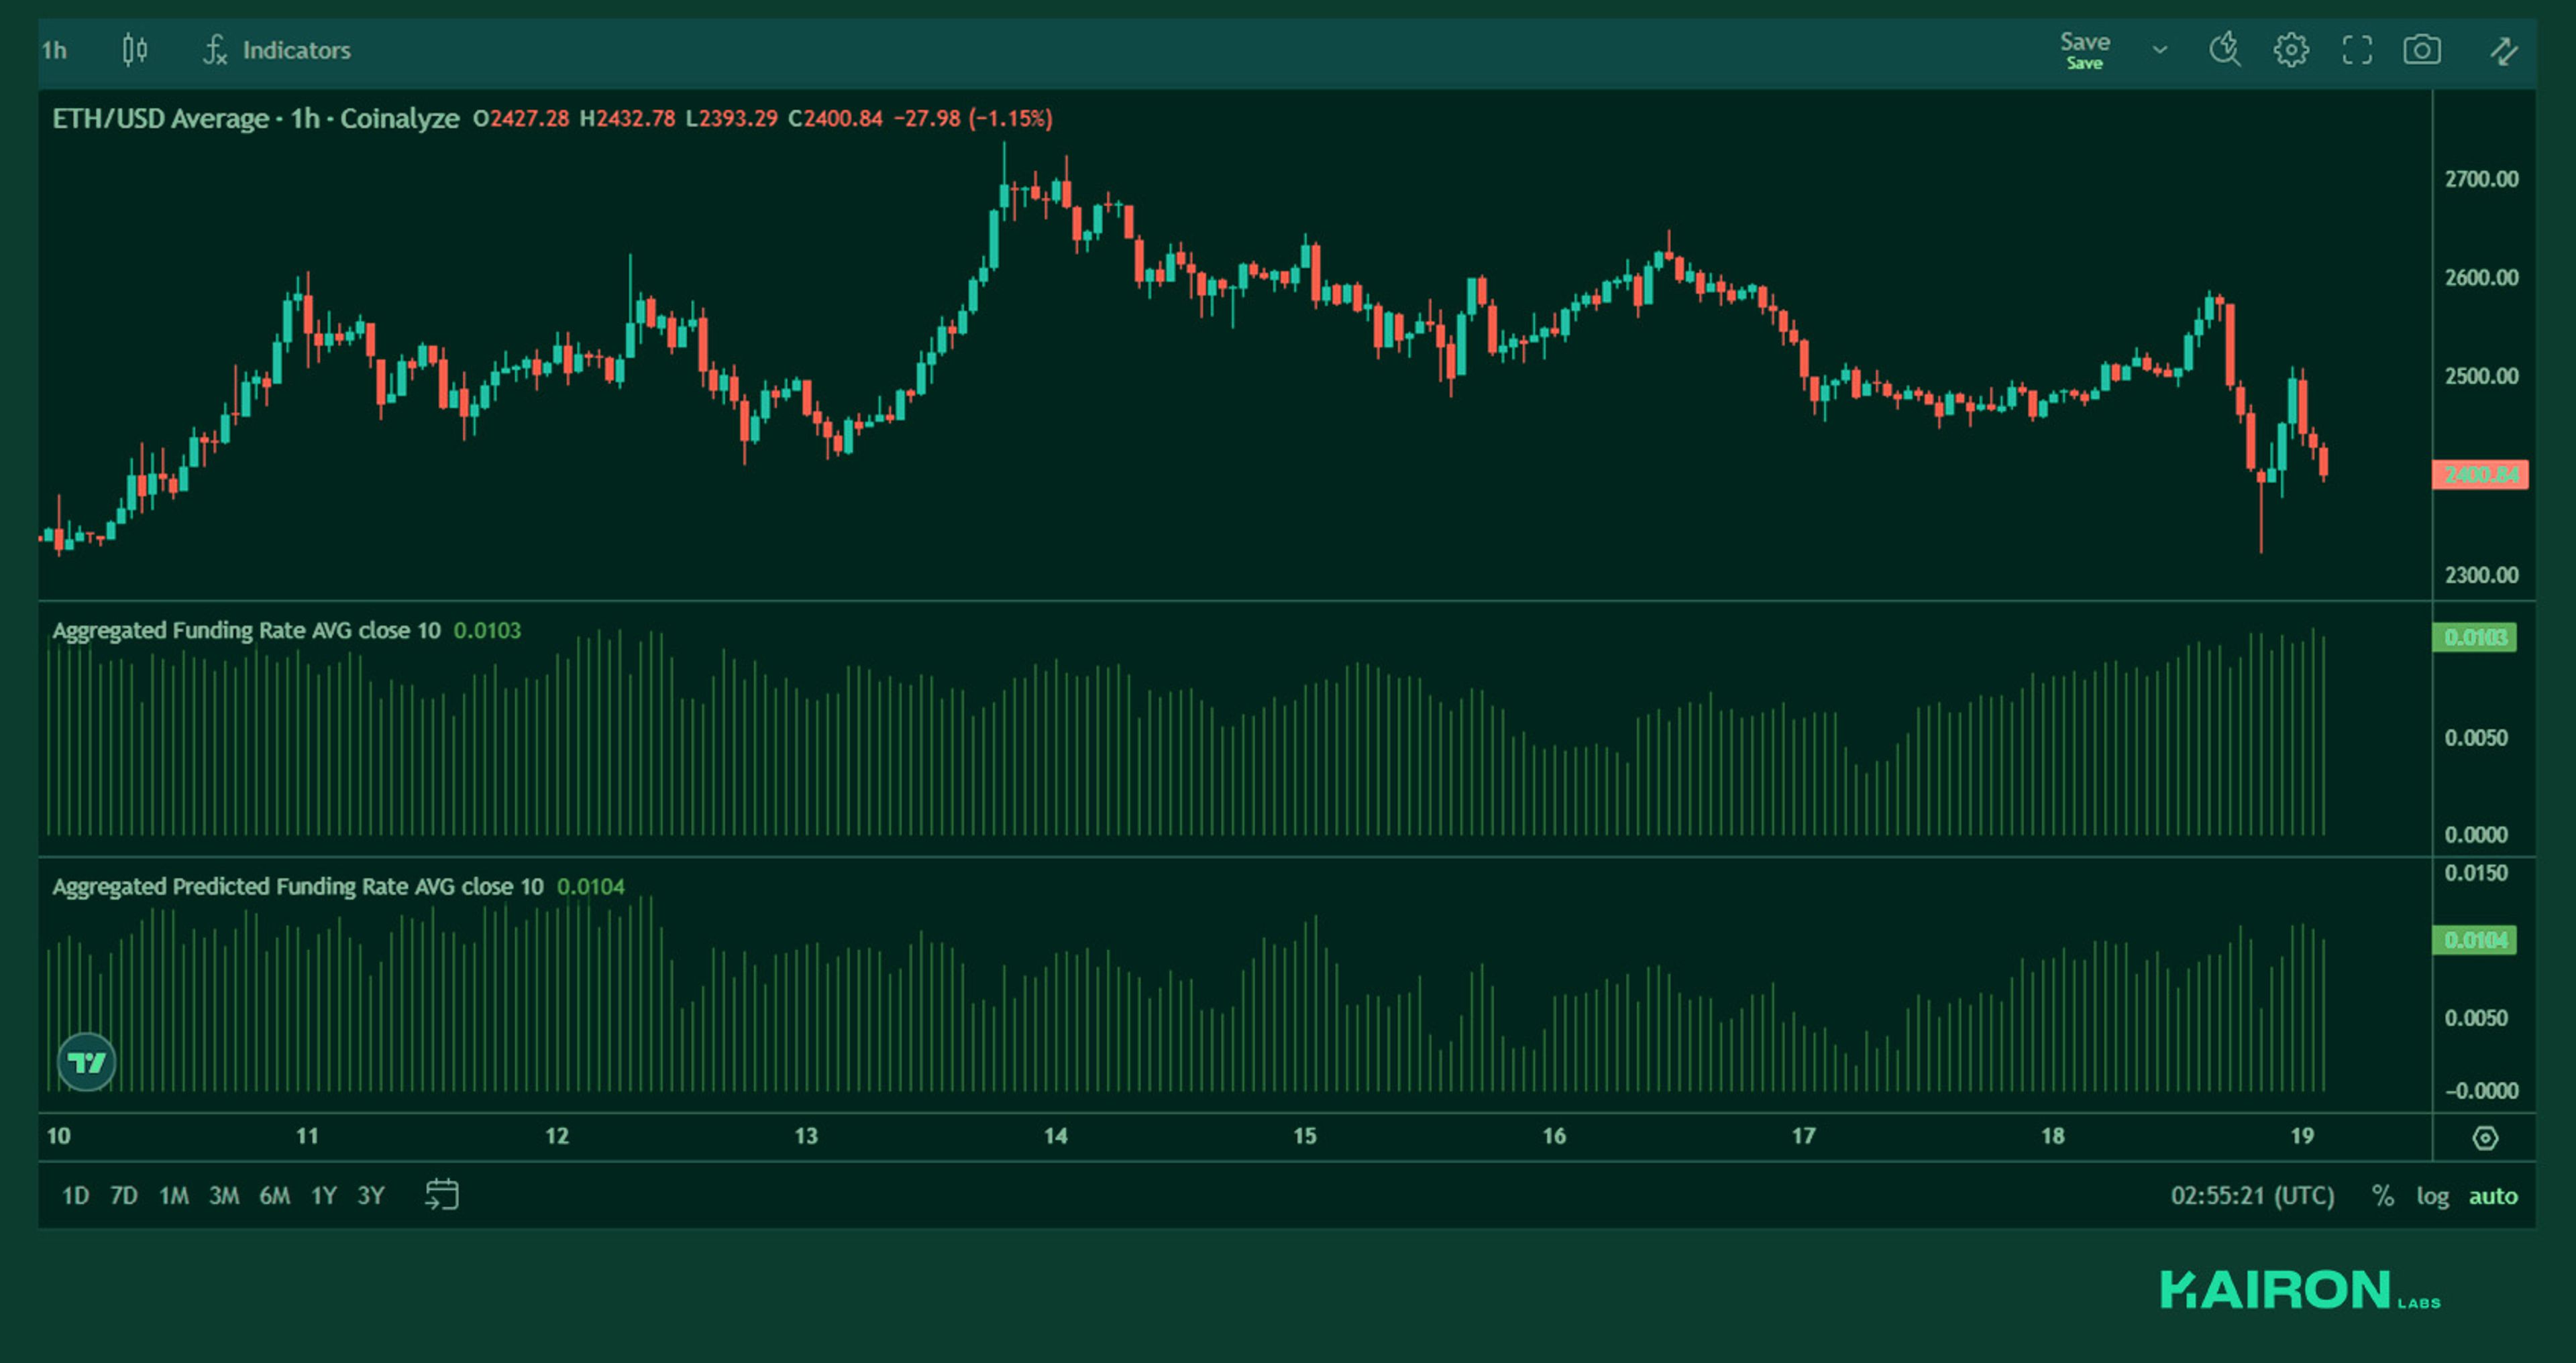The height and width of the screenshot is (1363, 2576).
Task: Open the quick search icon
Action: click(x=2225, y=50)
